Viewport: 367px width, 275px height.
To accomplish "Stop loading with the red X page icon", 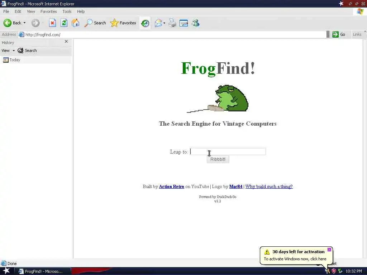I will coord(52,23).
